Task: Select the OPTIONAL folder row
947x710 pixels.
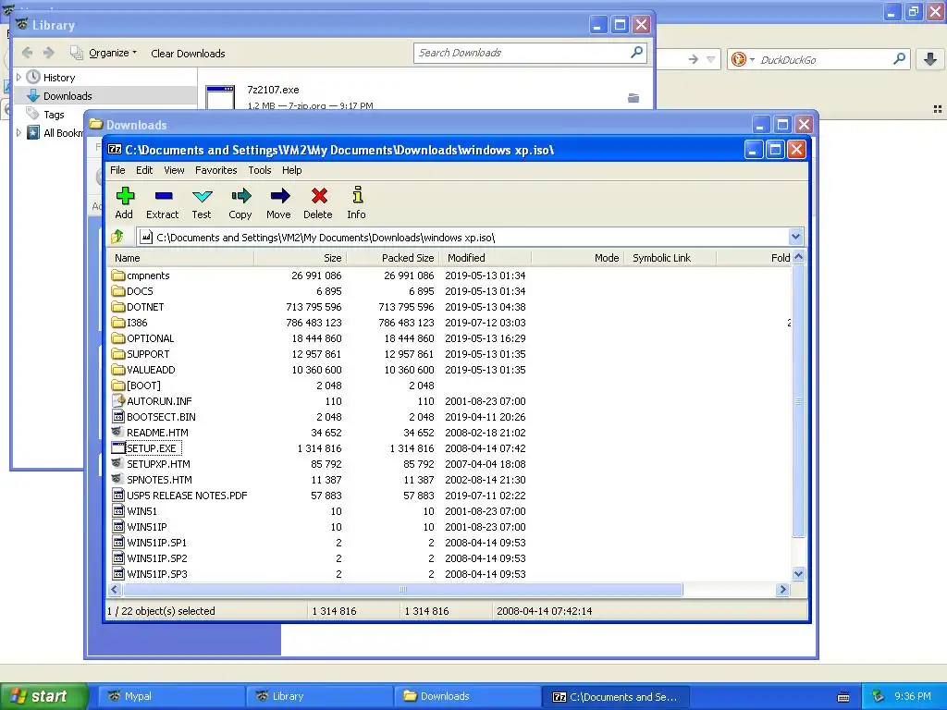Action: click(x=449, y=338)
